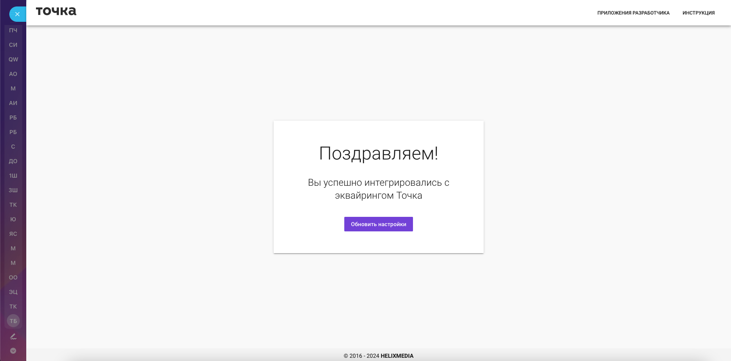Select the Ю workspace icon
731x361 pixels.
pyautogui.click(x=13, y=219)
